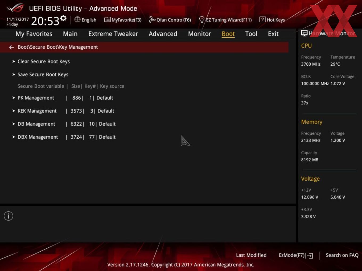Select the Boot tab
The height and width of the screenshot is (271, 362).
coord(228,34)
